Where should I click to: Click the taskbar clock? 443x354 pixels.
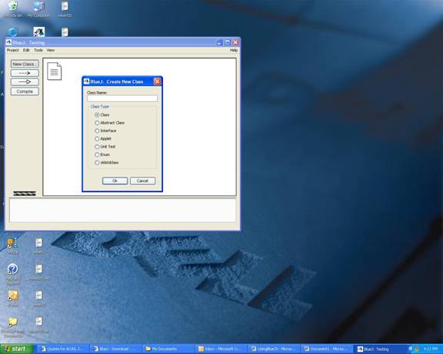431,349
